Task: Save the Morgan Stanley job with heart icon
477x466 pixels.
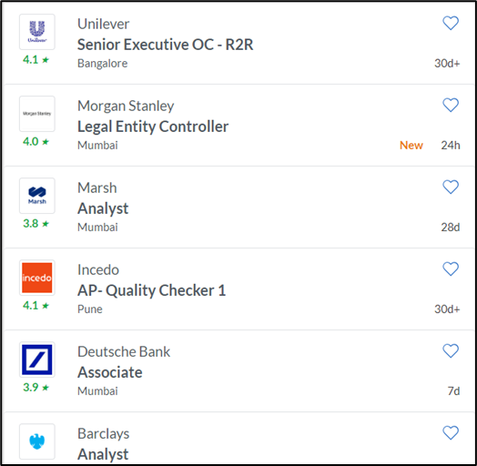Action: point(451,105)
